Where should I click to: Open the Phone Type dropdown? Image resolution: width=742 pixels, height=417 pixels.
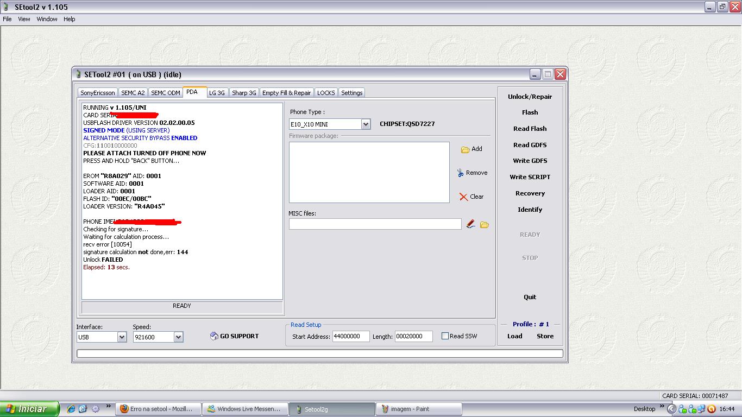(366, 124)
